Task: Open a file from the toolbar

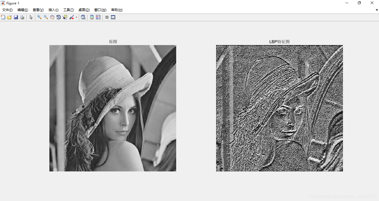Action: (x=9, y=17)
